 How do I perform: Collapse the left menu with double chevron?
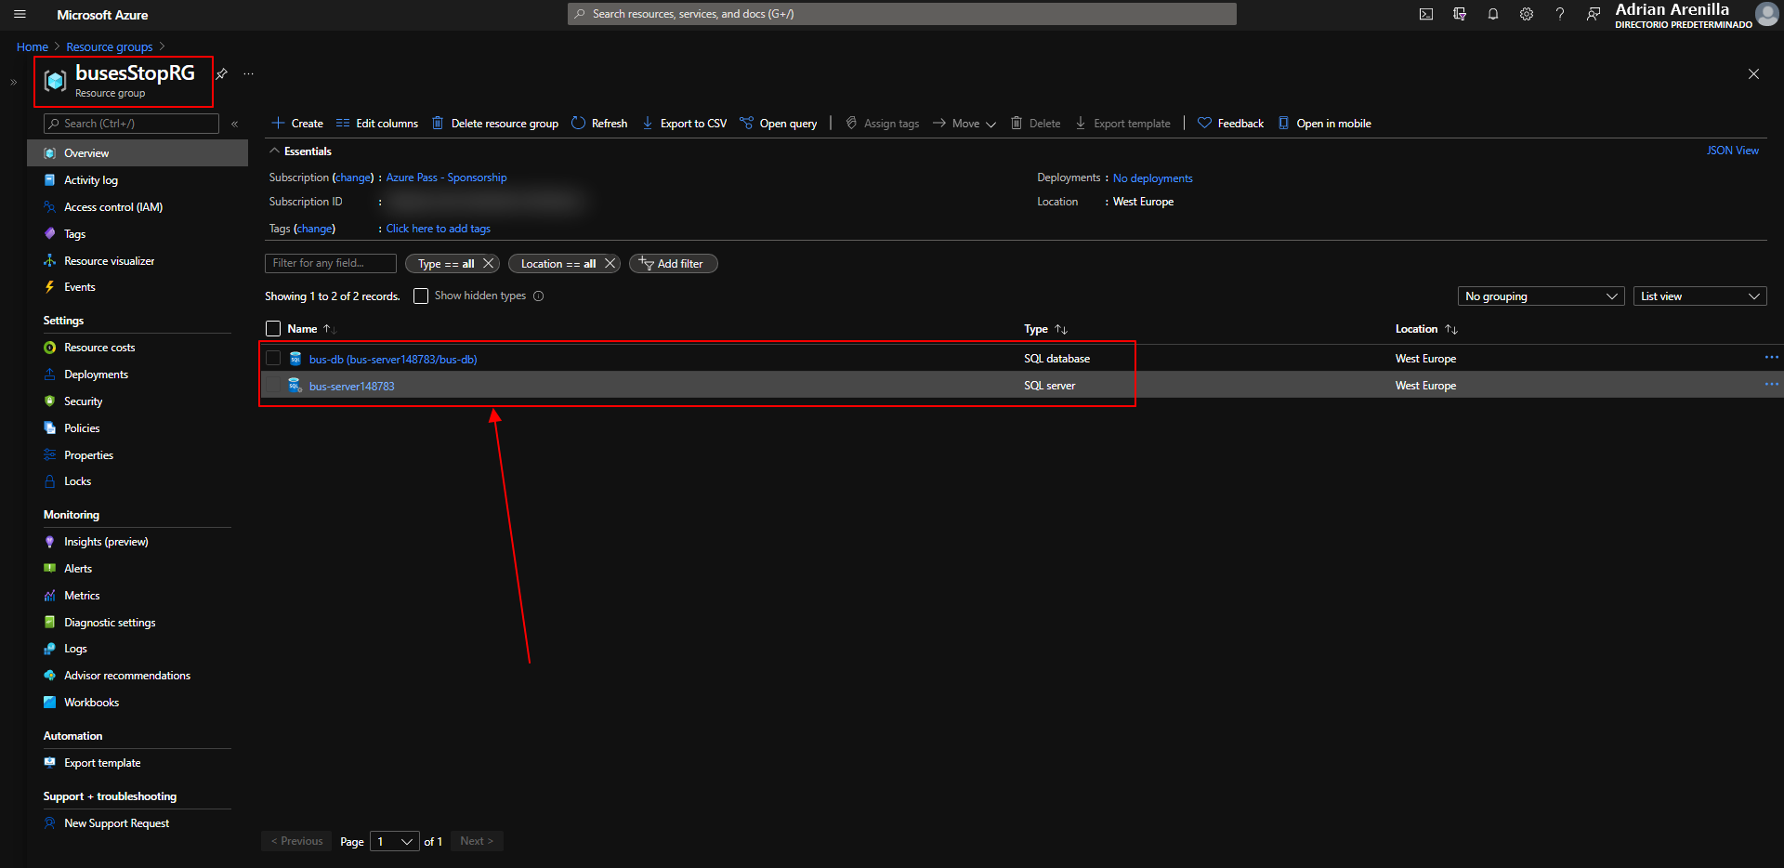click(235, 124)
